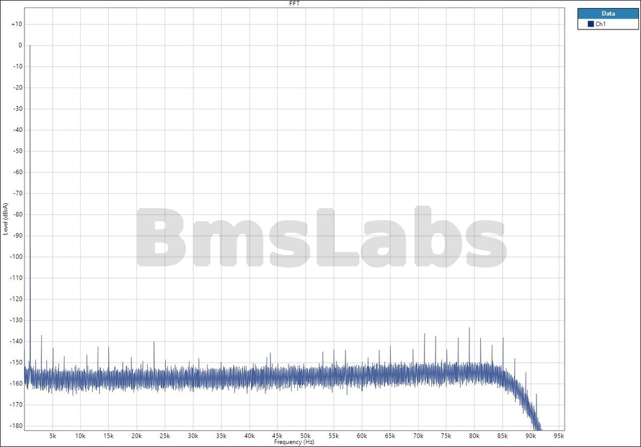Select the Ch1 label in the legend

point(600,24)
